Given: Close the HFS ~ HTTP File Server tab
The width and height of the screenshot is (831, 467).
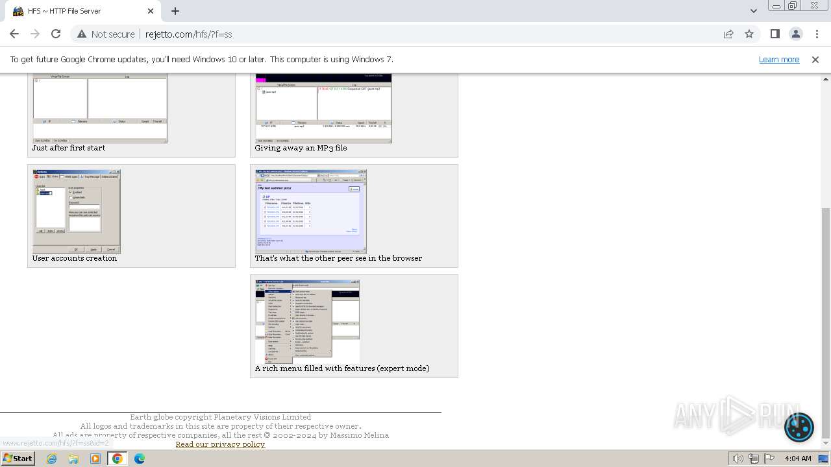Looking at the screenshot, I should [151, 11].
